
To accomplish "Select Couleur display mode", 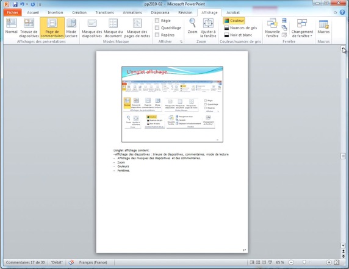I will tap(234, 21).
